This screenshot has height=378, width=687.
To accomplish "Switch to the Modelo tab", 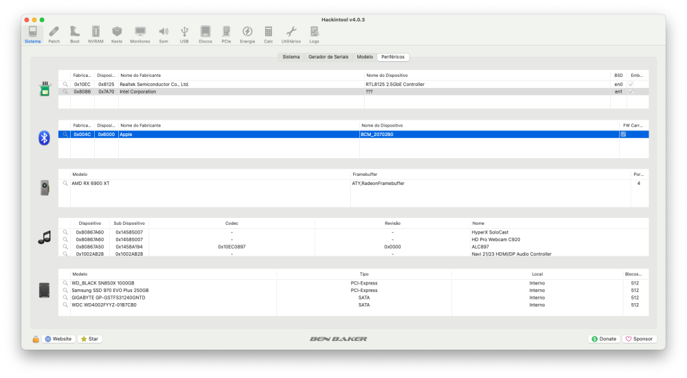I will coord(365,57).
